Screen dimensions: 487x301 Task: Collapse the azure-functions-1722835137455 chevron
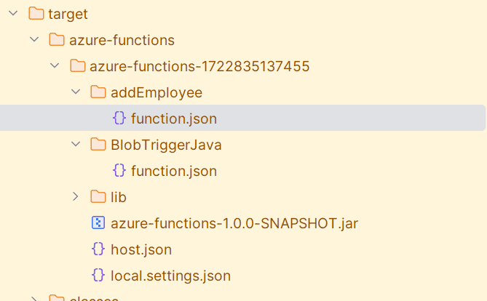[55, 65]
